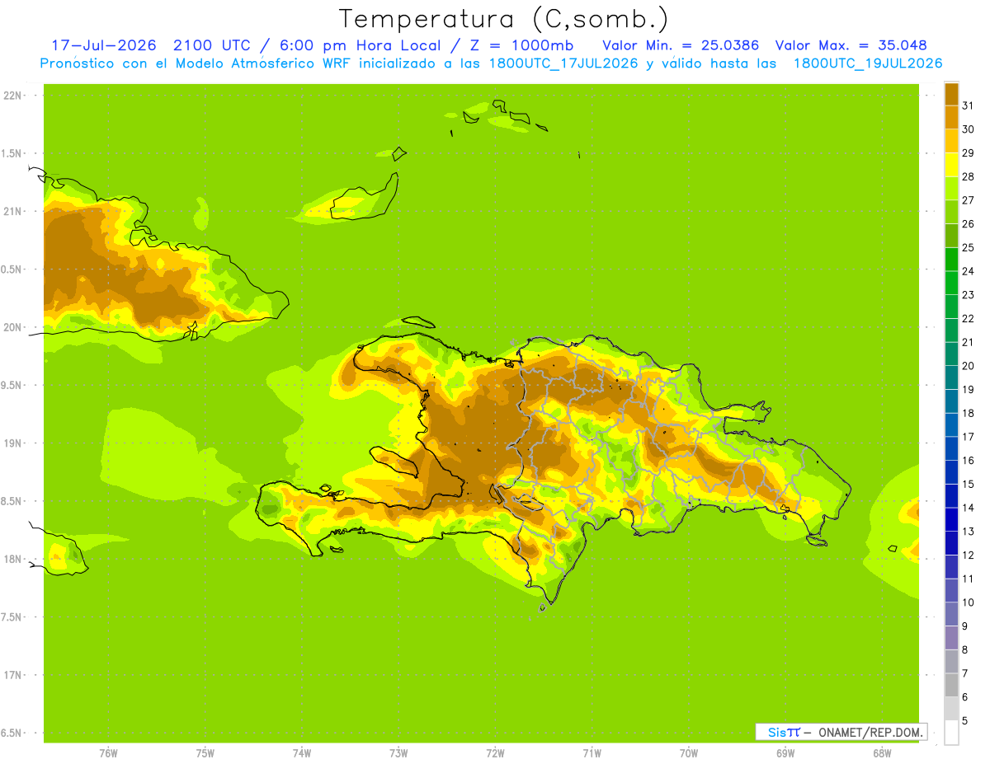Click the 'Valor Max. = 35.048' value
990x764 pixels.
pyautogui.click(x=851, y=45)
